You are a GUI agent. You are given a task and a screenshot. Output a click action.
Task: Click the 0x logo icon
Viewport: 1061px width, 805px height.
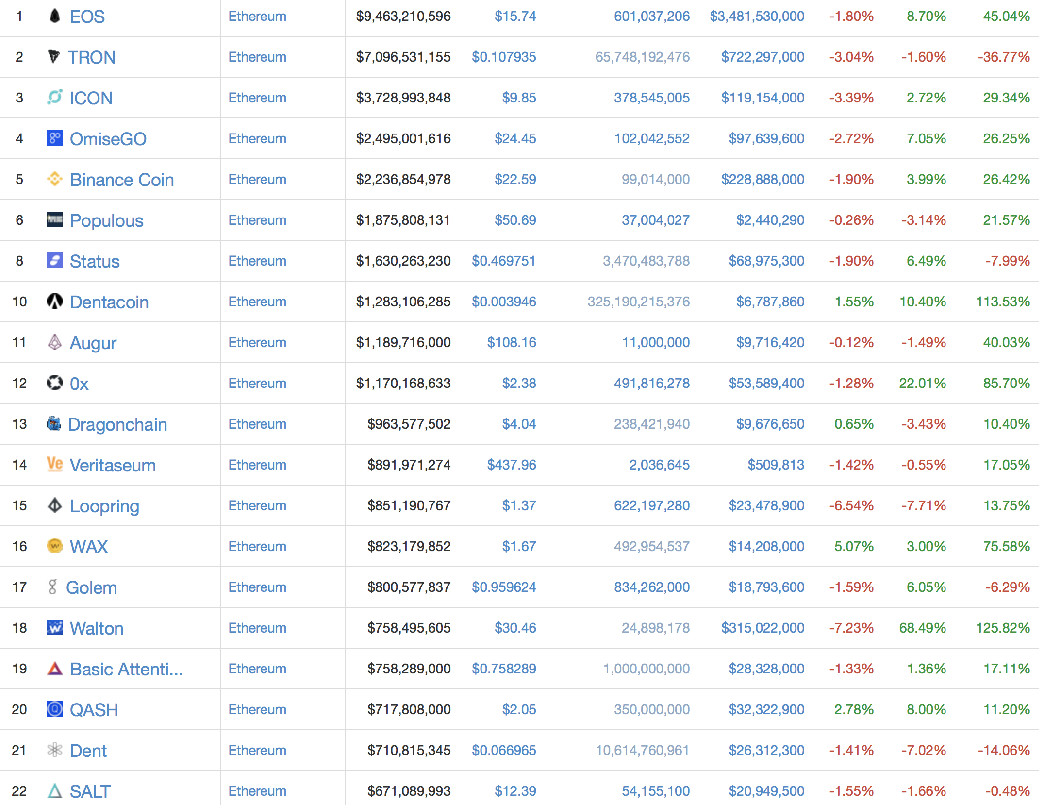click(55, 383)
